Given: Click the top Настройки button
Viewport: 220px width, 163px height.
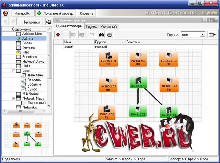Looking at the screenshot, I should pyautogui.click(x=23, y=13).
